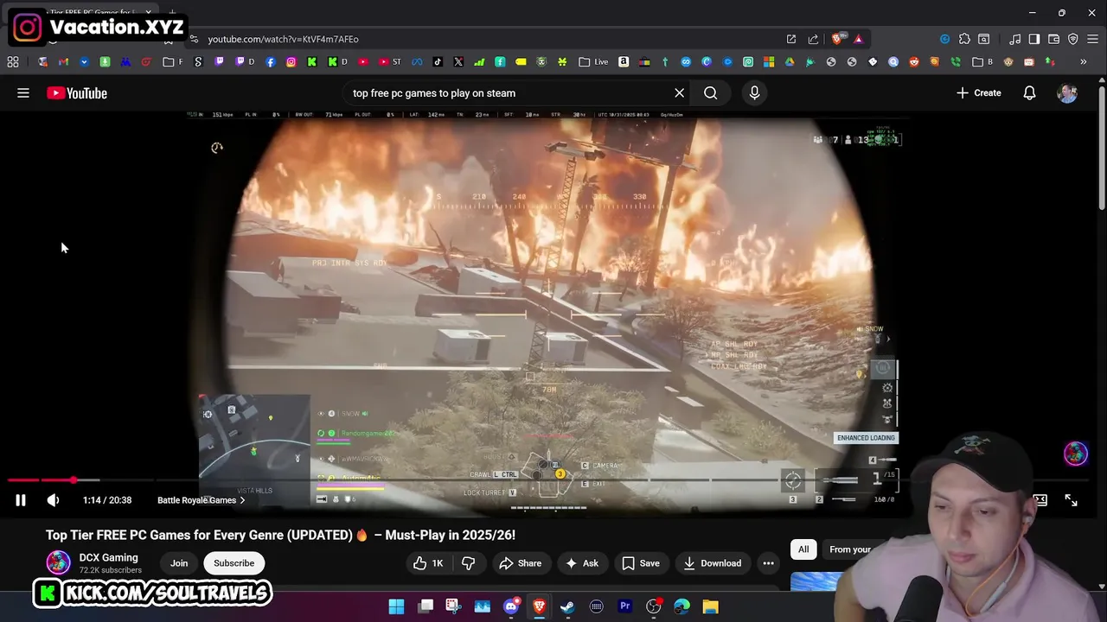Open Premiere Pro from the taskbar
This screenshot has width=1107, height=622.
pyautogui.click(x=624, y=606)
